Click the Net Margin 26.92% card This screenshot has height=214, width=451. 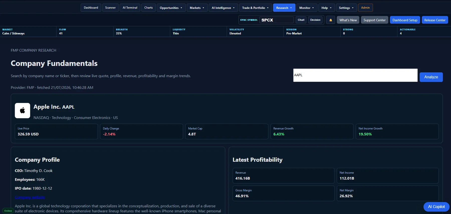click(388, 193)
